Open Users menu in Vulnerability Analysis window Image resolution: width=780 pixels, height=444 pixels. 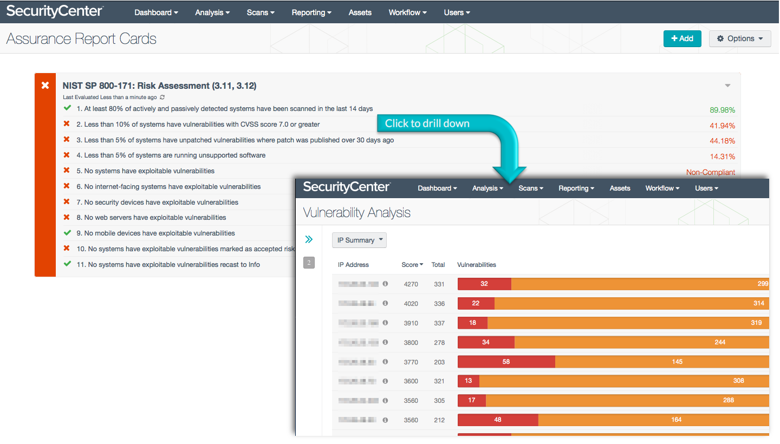click(x=707, y=188)
